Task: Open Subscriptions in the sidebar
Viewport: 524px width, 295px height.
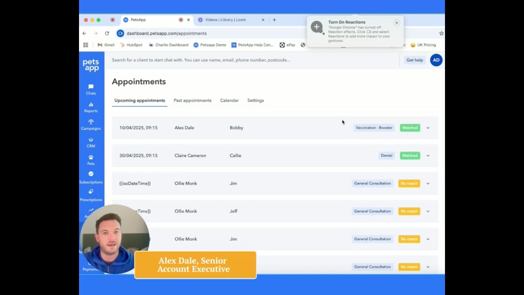Action: tap(91, 178)
